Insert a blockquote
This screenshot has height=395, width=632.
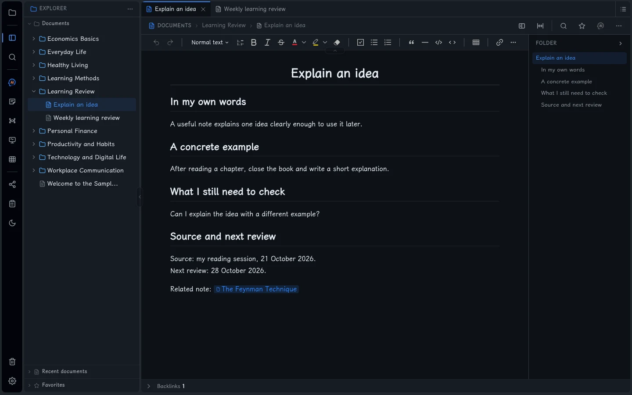tap(411, 43)
